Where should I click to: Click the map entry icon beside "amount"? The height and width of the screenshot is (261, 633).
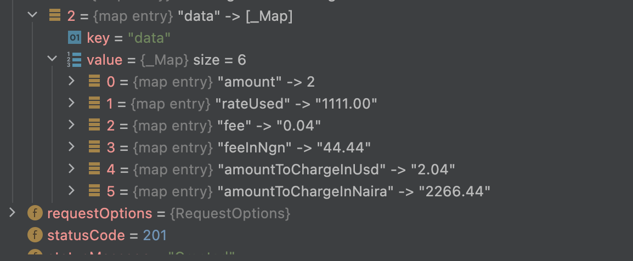[94, 82]
